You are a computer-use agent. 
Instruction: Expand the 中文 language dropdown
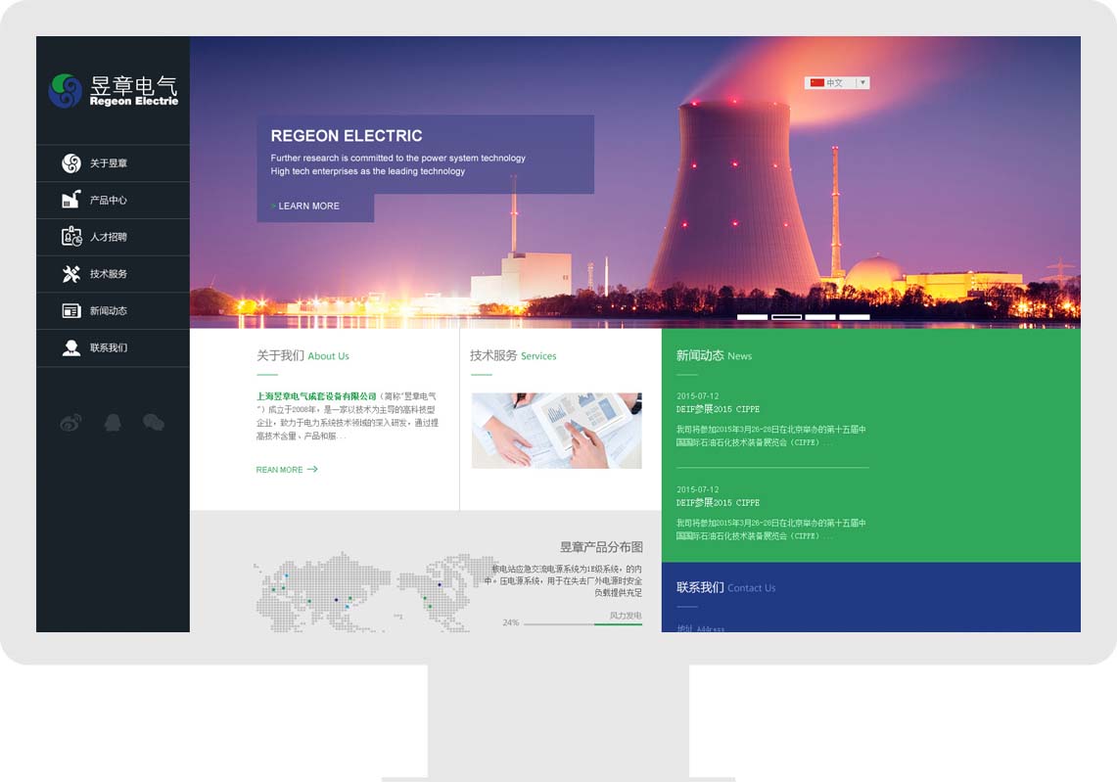tap(837, 83)
